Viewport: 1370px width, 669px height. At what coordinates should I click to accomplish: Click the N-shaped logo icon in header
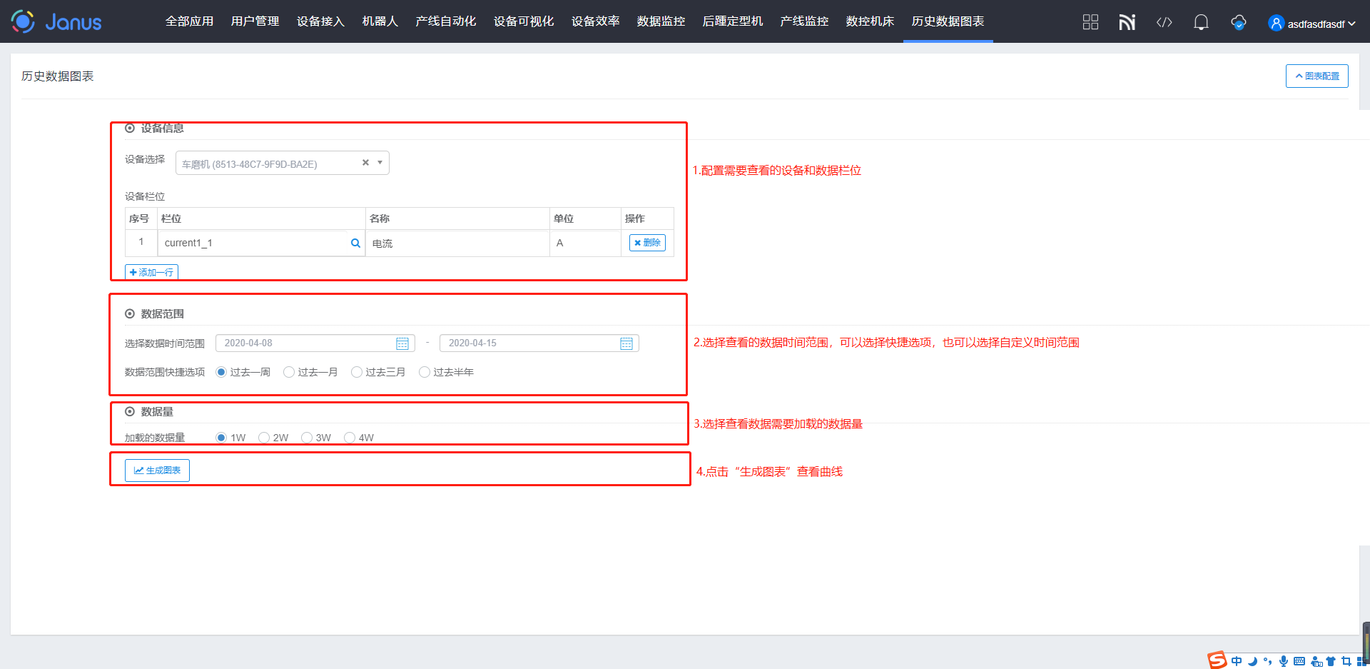pos(1127,22)
